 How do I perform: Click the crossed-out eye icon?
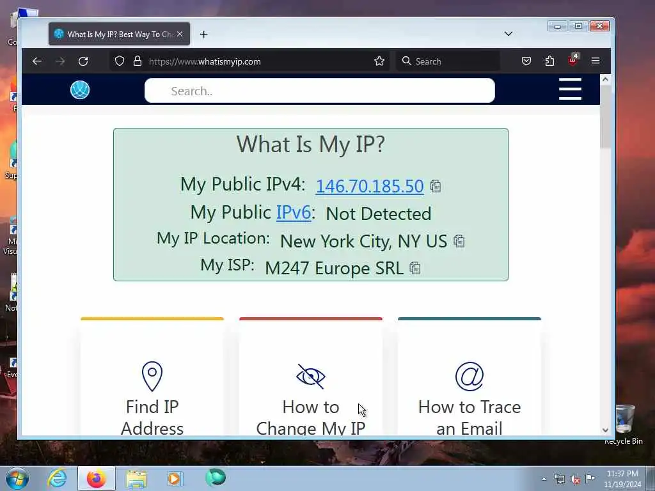point(311,376)
